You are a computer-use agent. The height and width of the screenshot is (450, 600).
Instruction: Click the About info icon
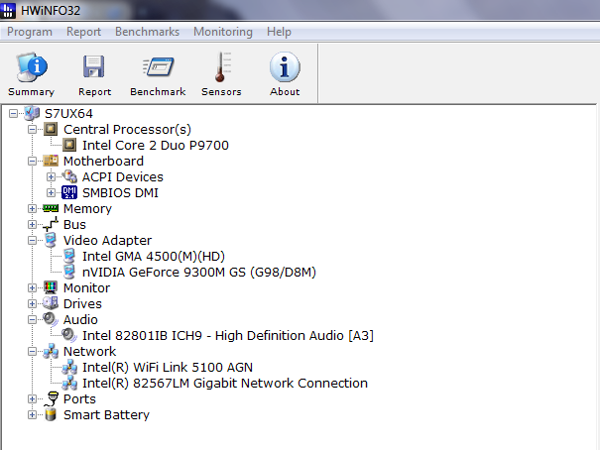tap(285, 67)
